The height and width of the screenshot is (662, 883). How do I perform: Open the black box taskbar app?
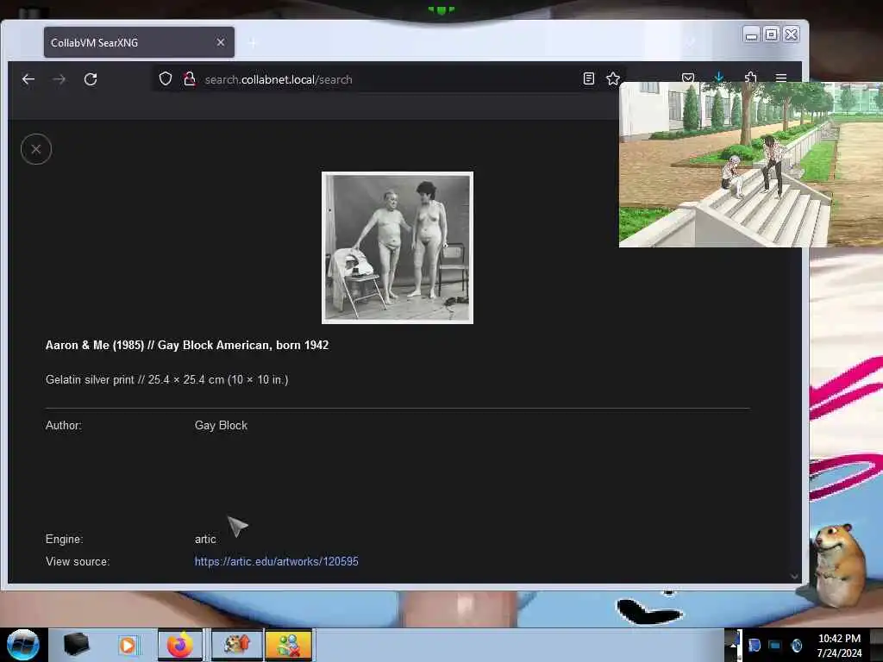click(76, 645)
